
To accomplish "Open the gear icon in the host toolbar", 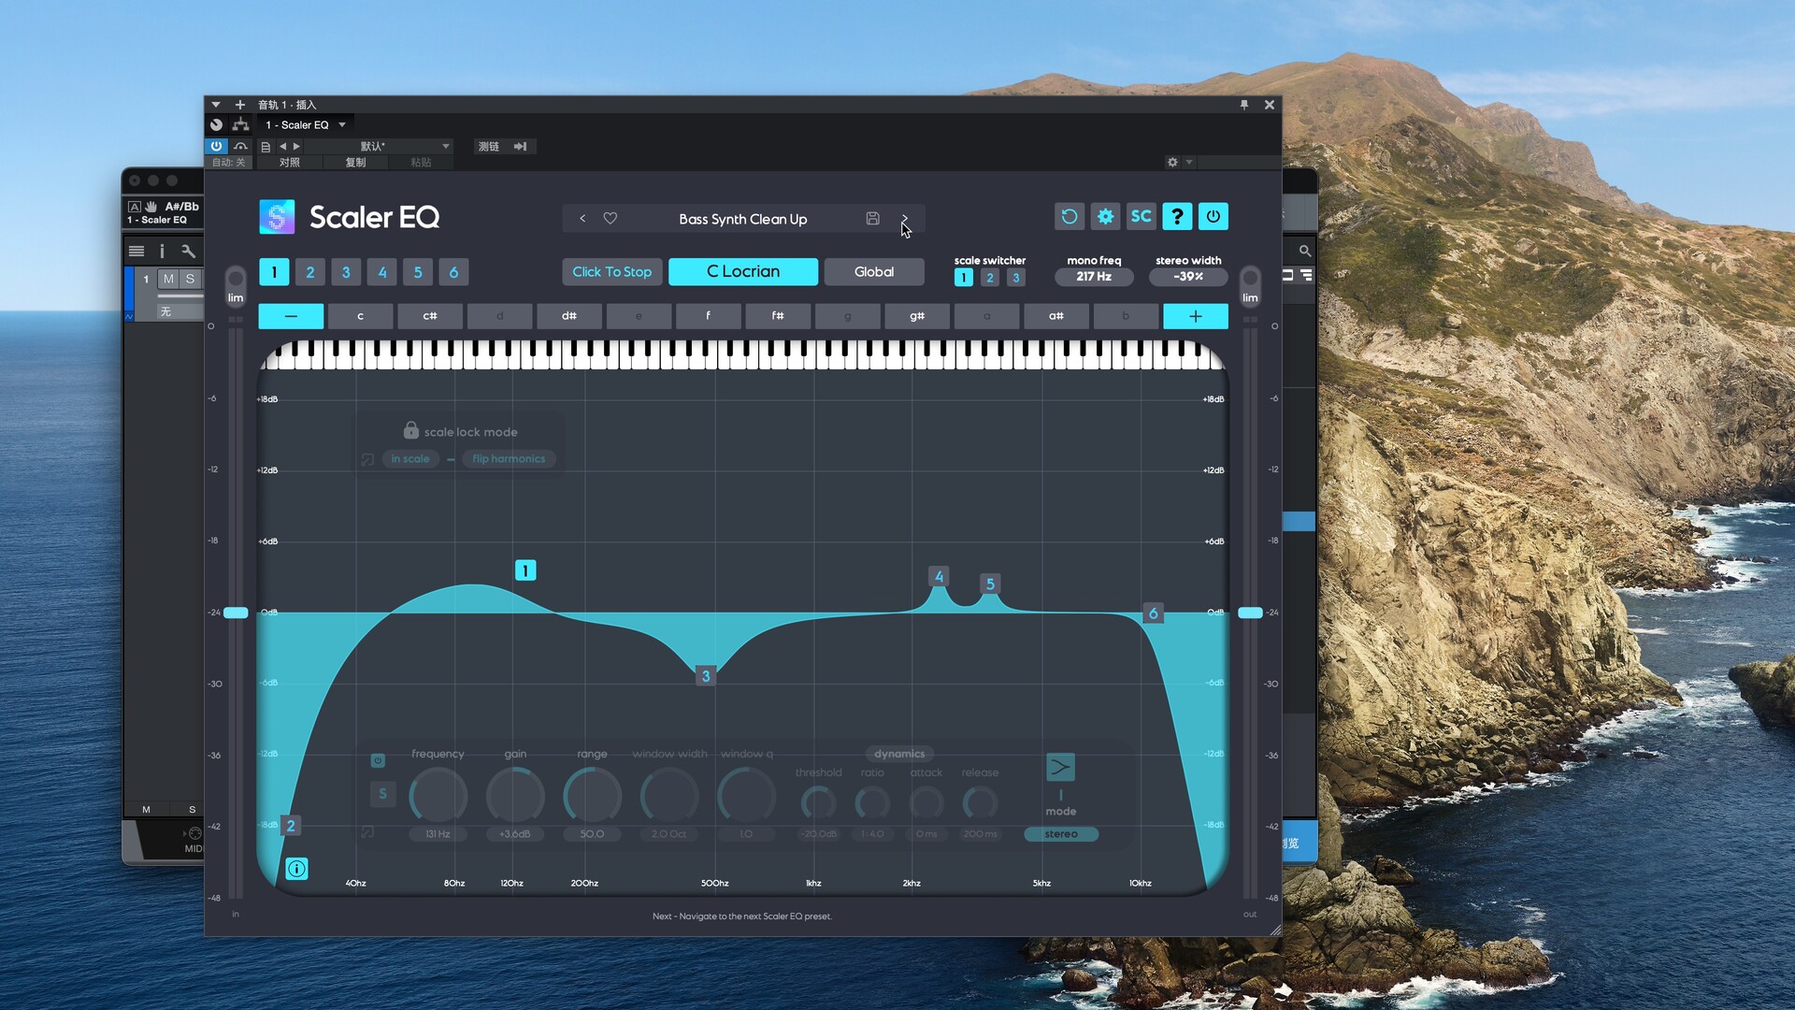I will click(1172, 162).
